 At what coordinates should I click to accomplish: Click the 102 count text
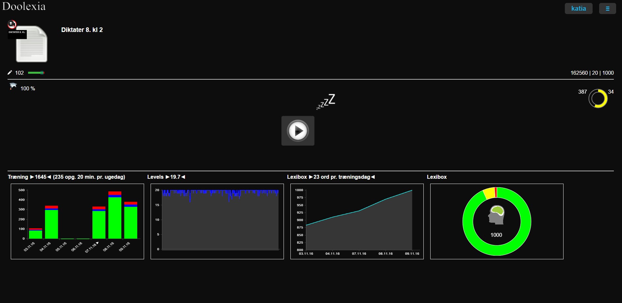click(19, 73)
